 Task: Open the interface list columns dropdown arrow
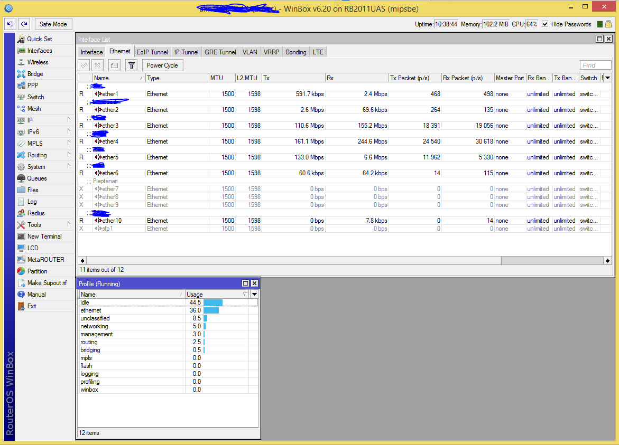click(607, 78)
